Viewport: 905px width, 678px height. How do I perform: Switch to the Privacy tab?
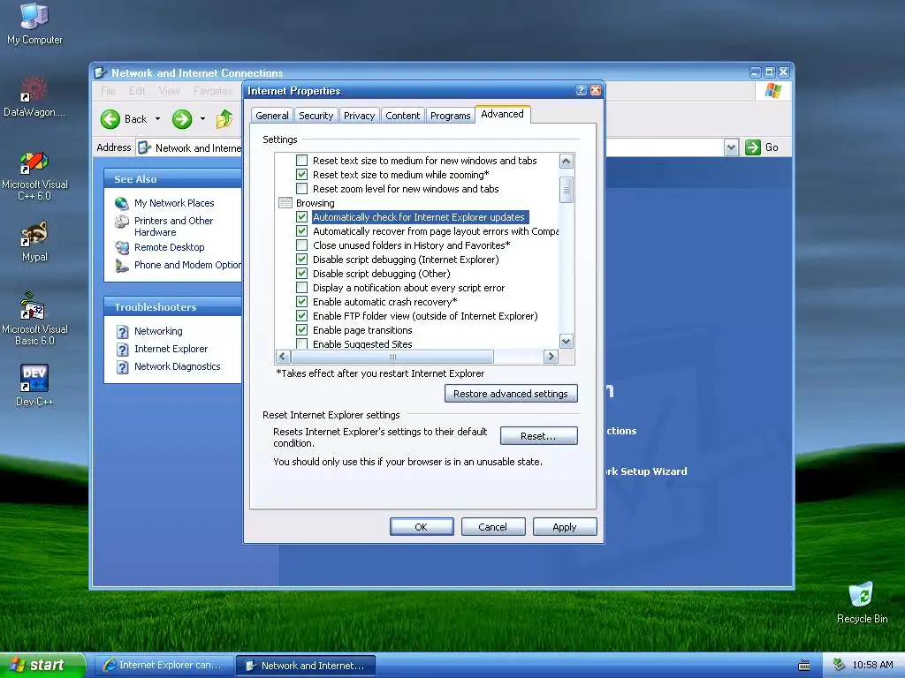[359, 116]
